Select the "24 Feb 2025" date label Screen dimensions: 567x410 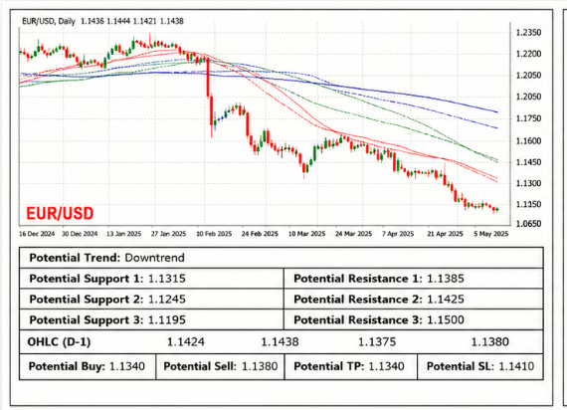pos(260,234)
